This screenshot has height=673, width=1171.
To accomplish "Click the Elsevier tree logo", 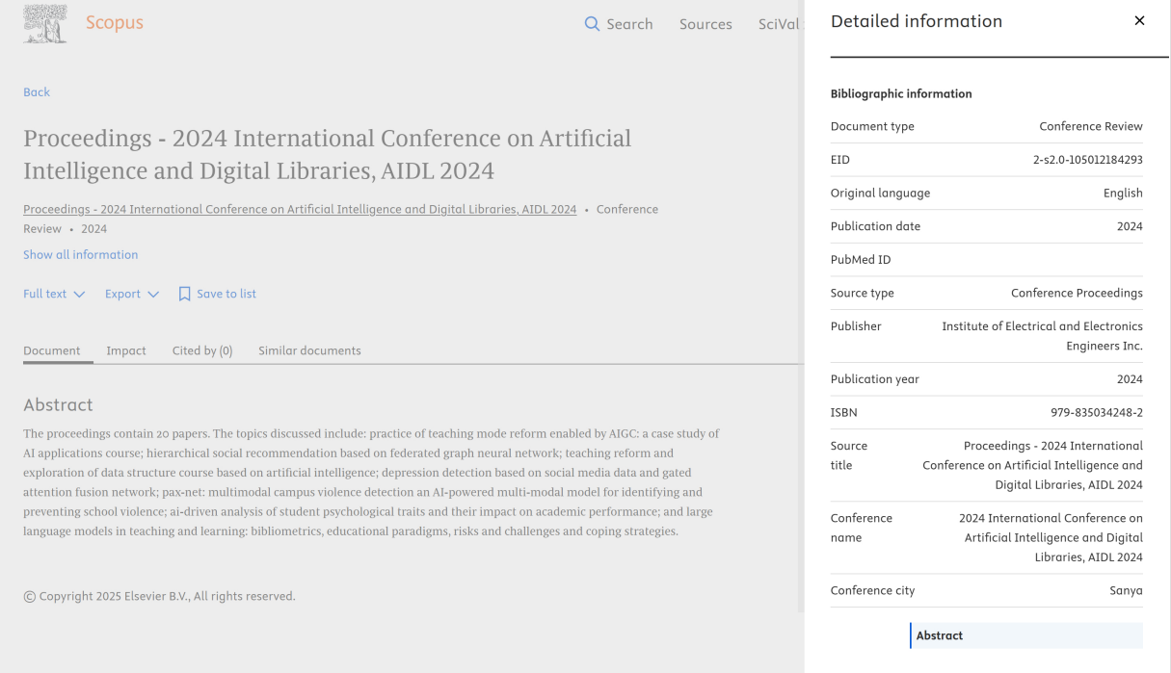I will point(45,23).
